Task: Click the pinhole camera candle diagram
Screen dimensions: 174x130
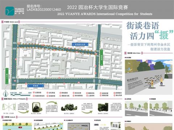Action: (9, 107)
